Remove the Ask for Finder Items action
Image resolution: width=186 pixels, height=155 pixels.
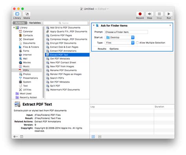click(x=170, y=25)
